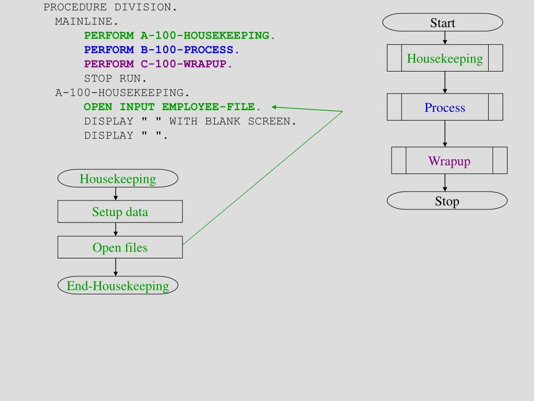Click the 'DISPLAY " " WITH BLANK SCREEN.' line
The image size is (534, 401).
click(190, 121)
